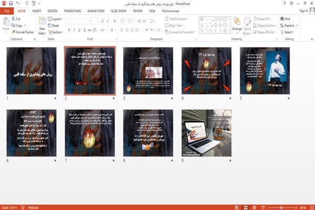The image size is (315, 210).
Task: Open Replace dropdown arrow
Action: tap(297, 26)
